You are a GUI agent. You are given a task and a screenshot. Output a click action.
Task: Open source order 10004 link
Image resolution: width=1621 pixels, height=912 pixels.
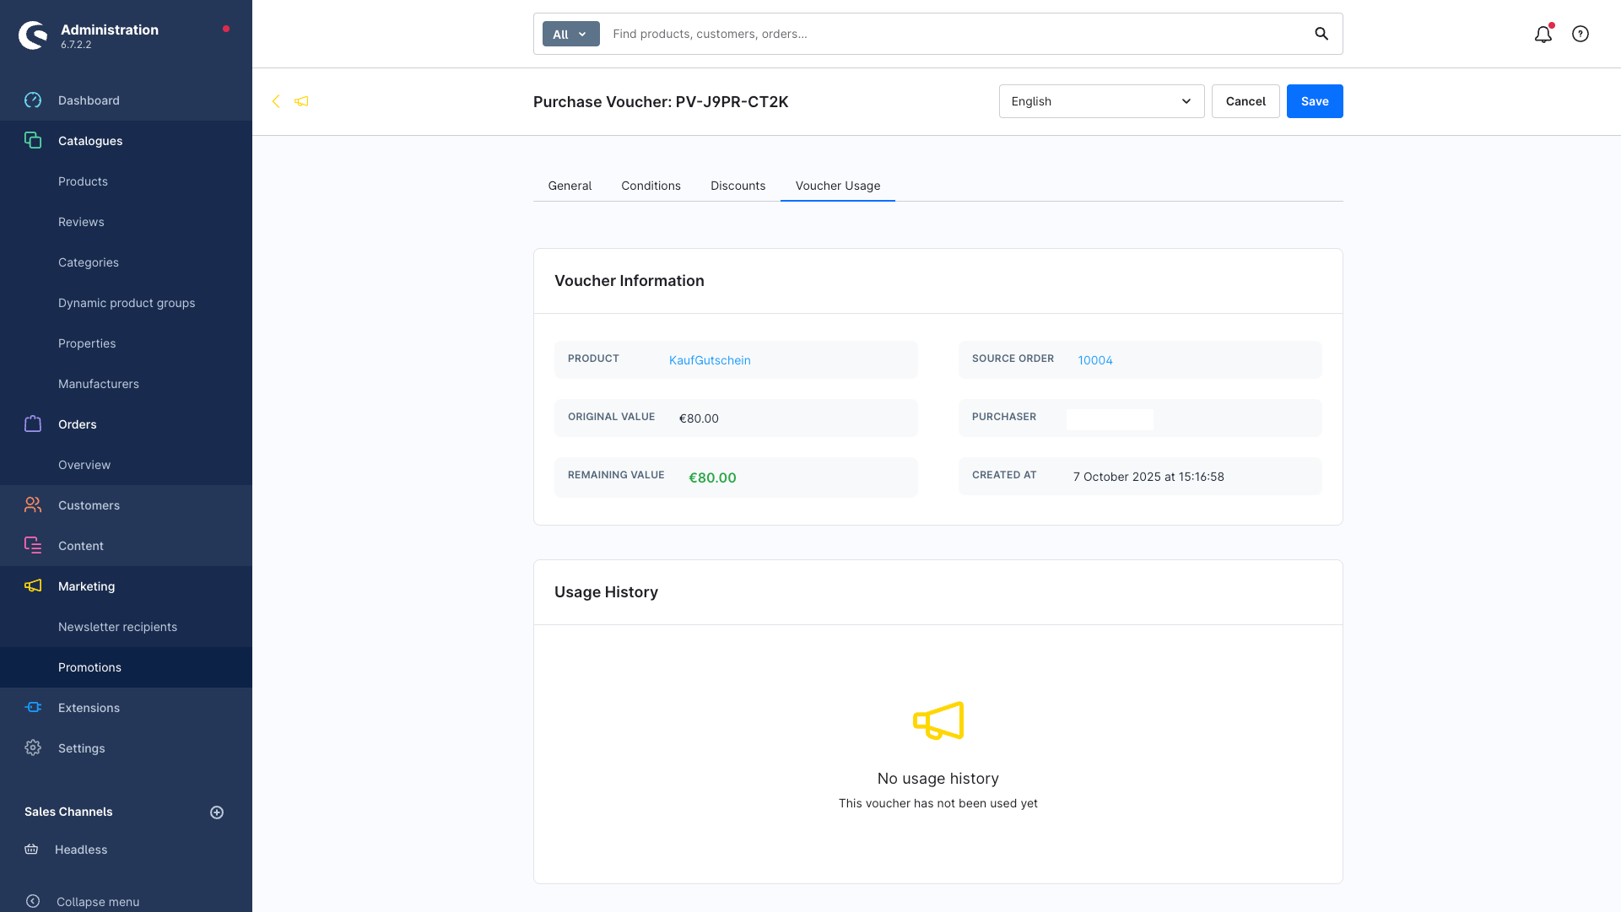point(1095,360)
